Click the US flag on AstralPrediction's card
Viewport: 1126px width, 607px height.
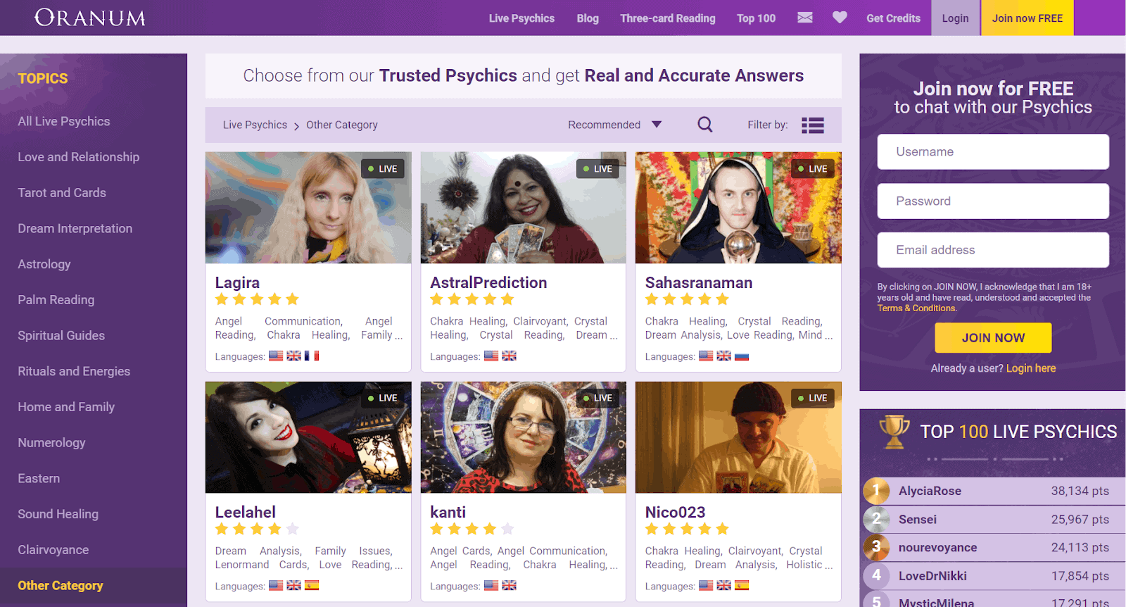[x=491, y=356]
